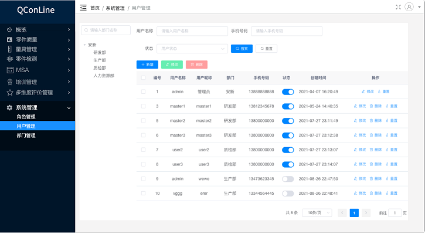Edit admin row 1 via 修改
Viewport: 425px width, 234px height.
pos(368,91)
